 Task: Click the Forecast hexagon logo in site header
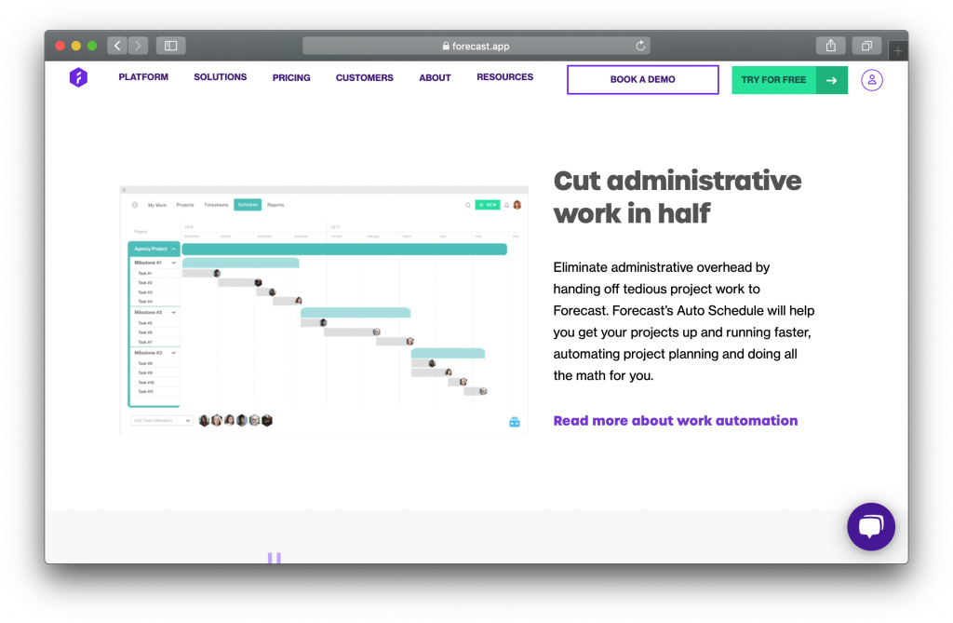(x=78, y=77)
